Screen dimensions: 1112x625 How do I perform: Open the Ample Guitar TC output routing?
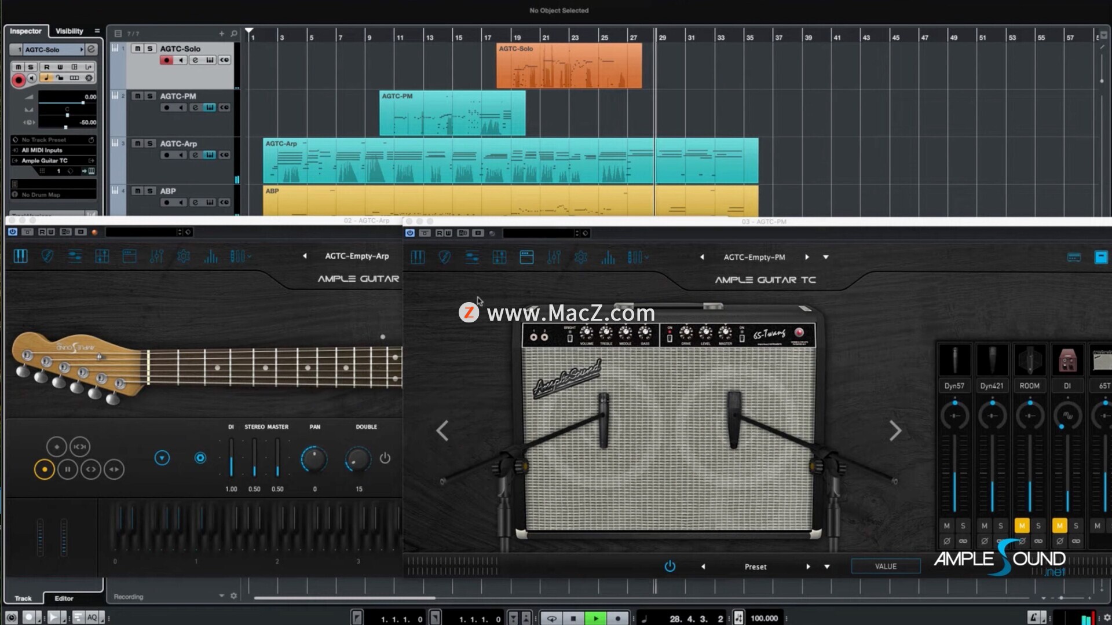tap(54, 161)
